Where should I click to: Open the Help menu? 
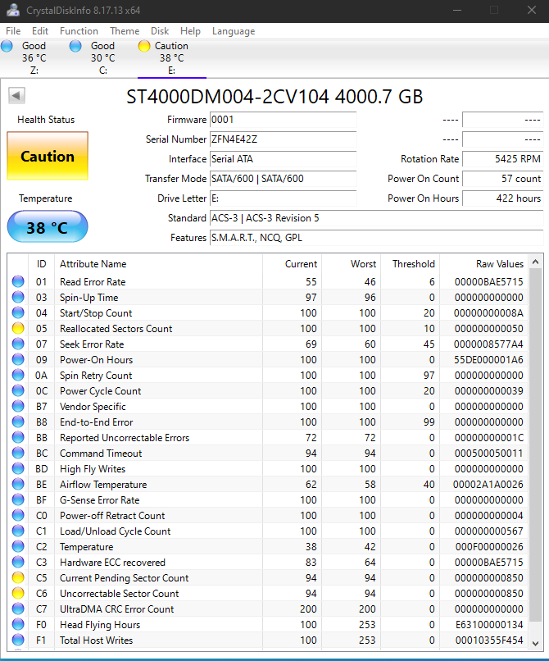point(190,31)
